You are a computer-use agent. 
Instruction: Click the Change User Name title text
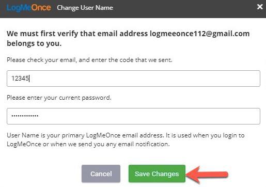[85, 8]
